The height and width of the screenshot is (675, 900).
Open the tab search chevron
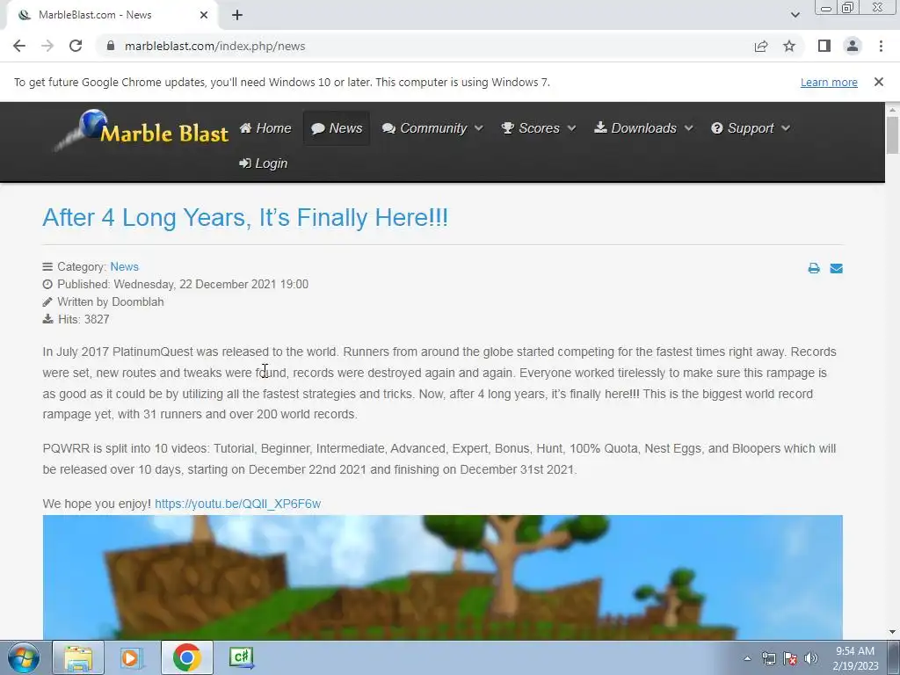795,15
